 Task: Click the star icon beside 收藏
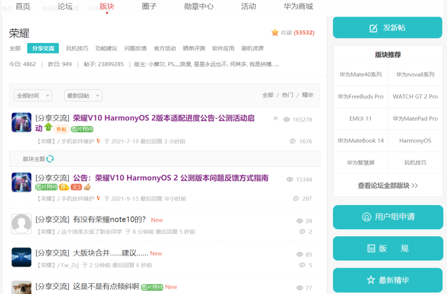click(x=275, y=33)
